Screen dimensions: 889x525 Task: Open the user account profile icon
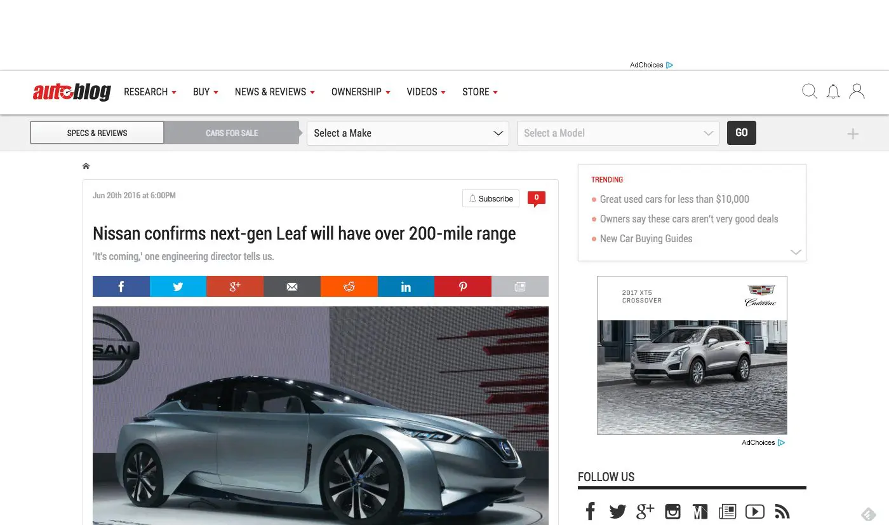(x=857, y=92)
